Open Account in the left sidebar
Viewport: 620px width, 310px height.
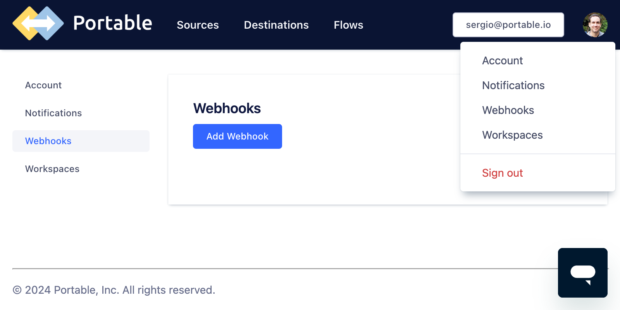pos(81,85)
